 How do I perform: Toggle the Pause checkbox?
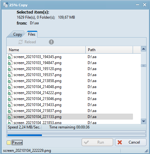click(x=9, y=143)
